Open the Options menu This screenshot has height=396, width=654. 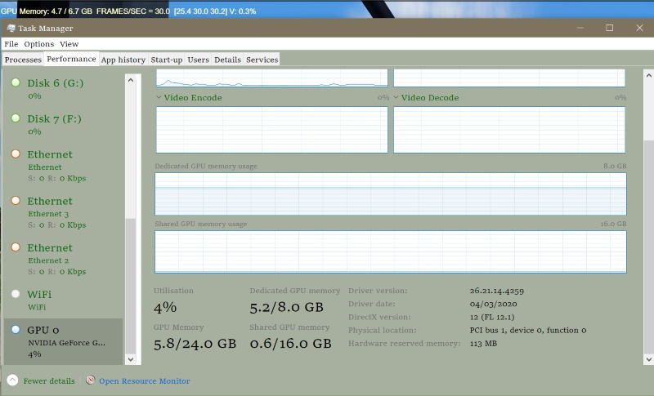38,44
